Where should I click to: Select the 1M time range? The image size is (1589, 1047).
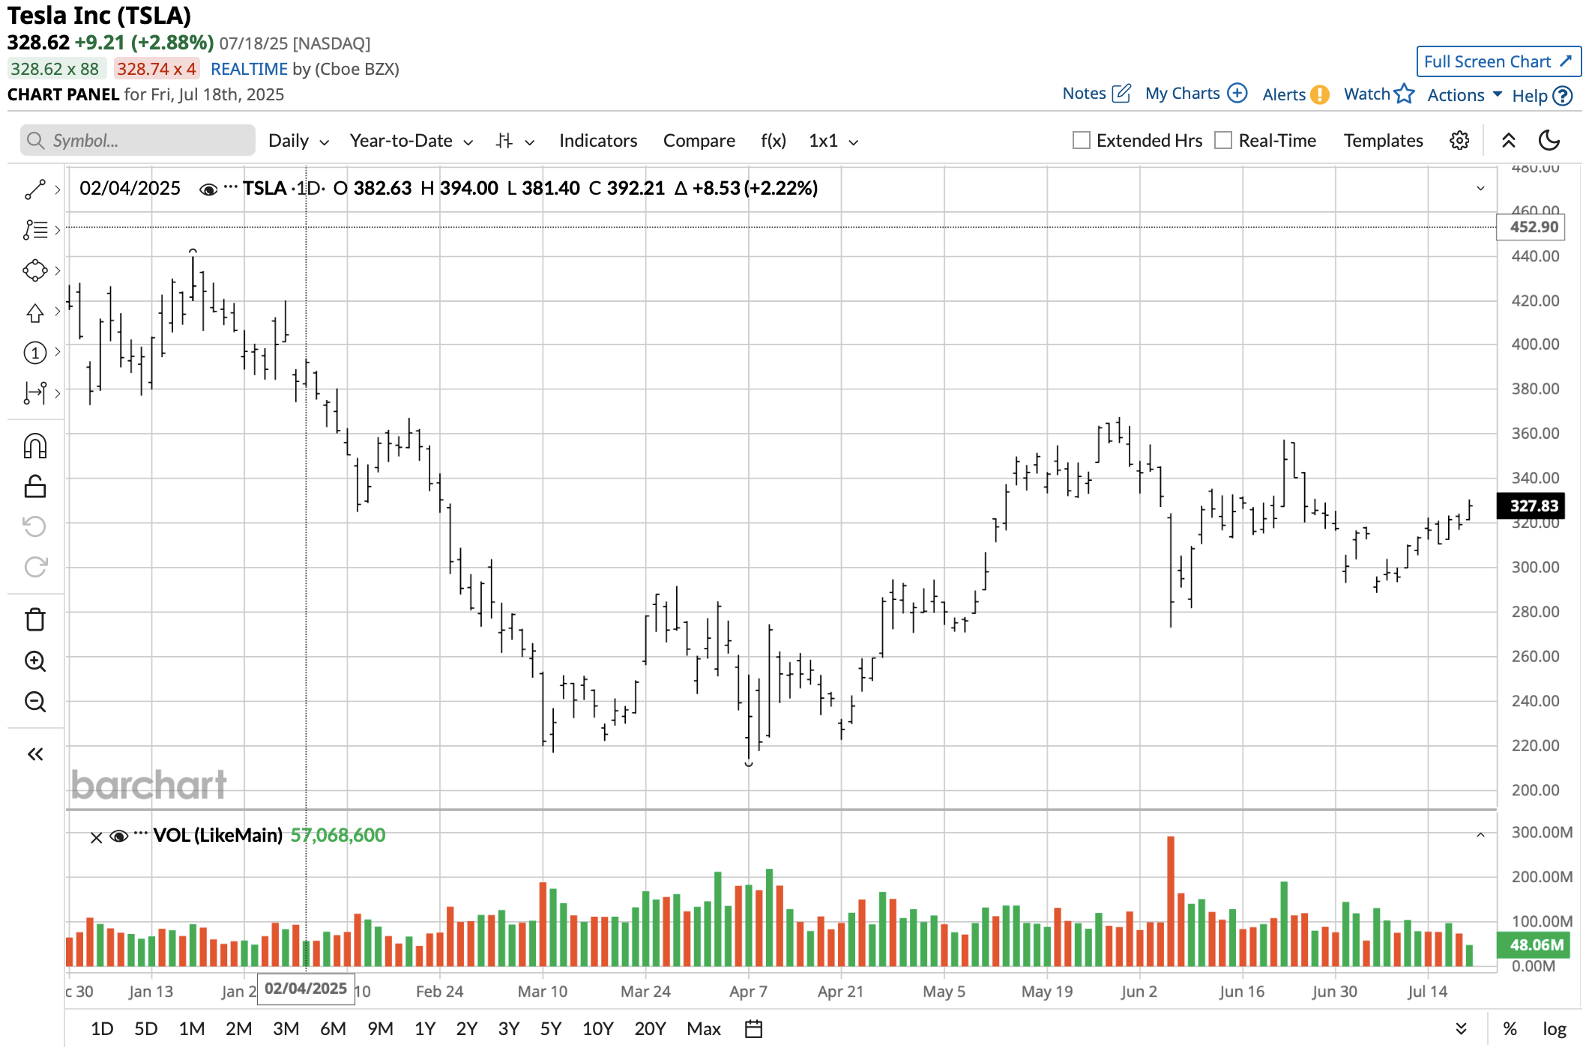[x=192, y=1029]
